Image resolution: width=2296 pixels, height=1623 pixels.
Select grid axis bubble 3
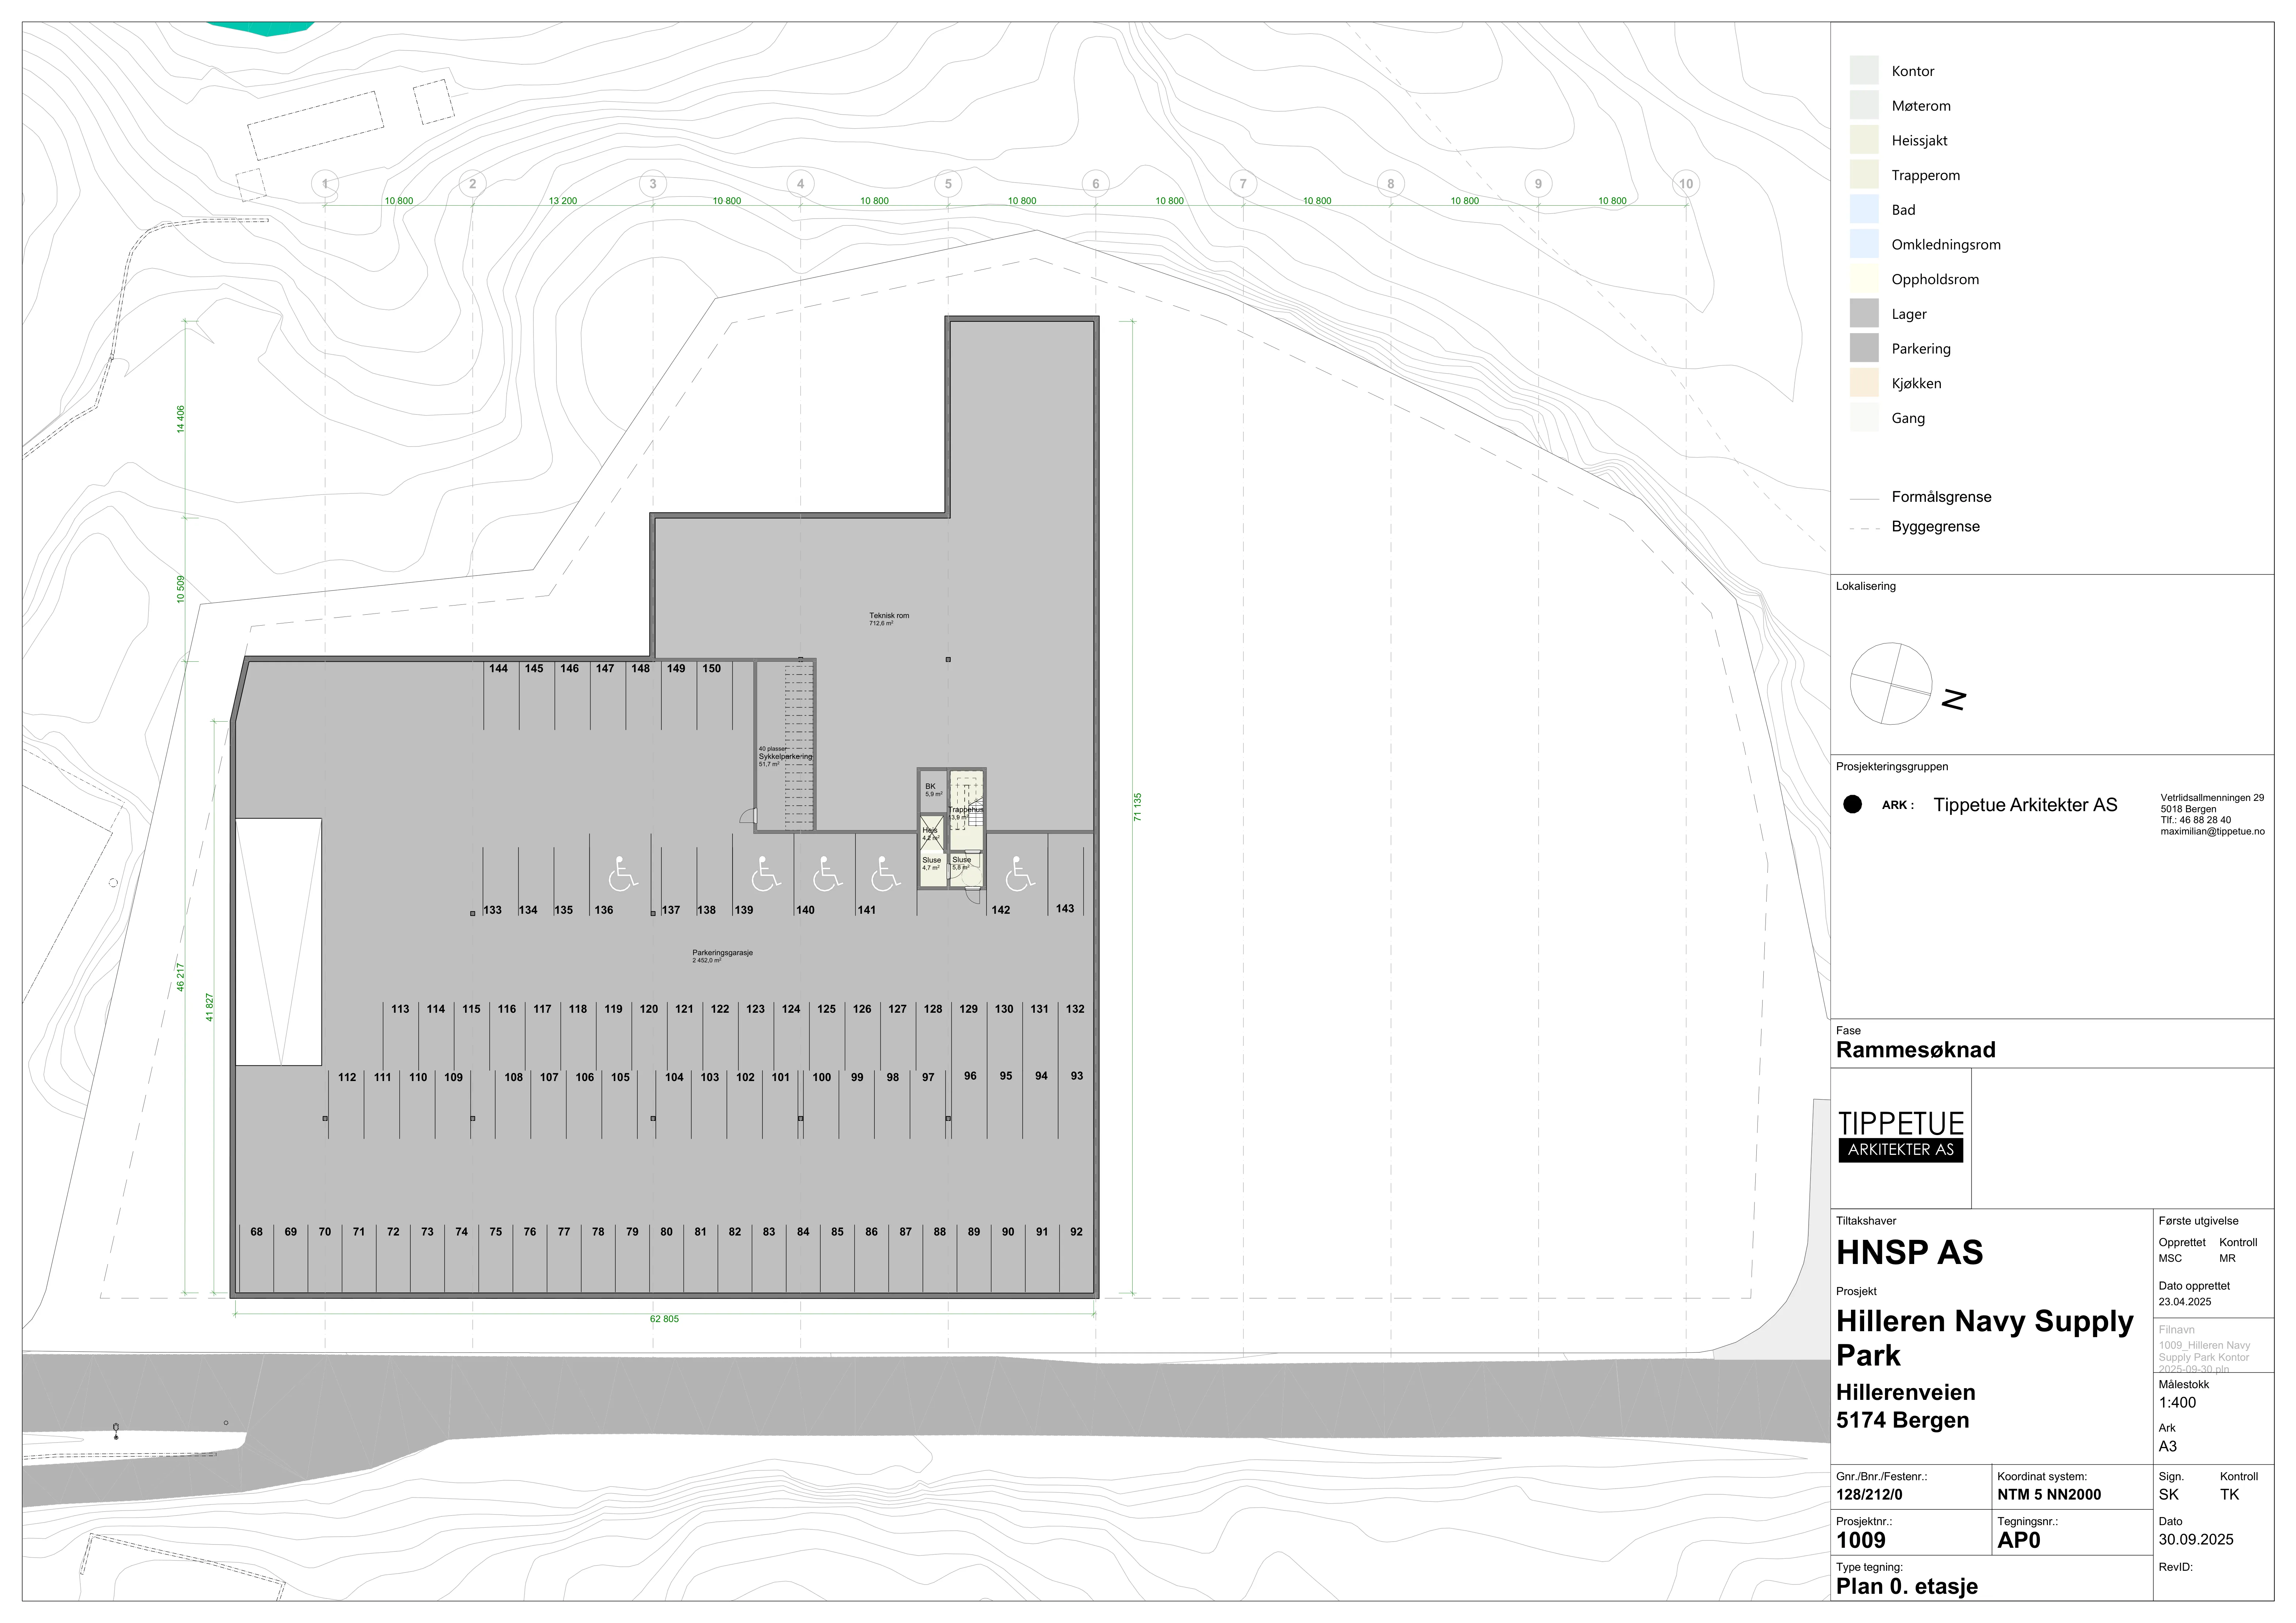pyautogui.click(x=653, y=184)
